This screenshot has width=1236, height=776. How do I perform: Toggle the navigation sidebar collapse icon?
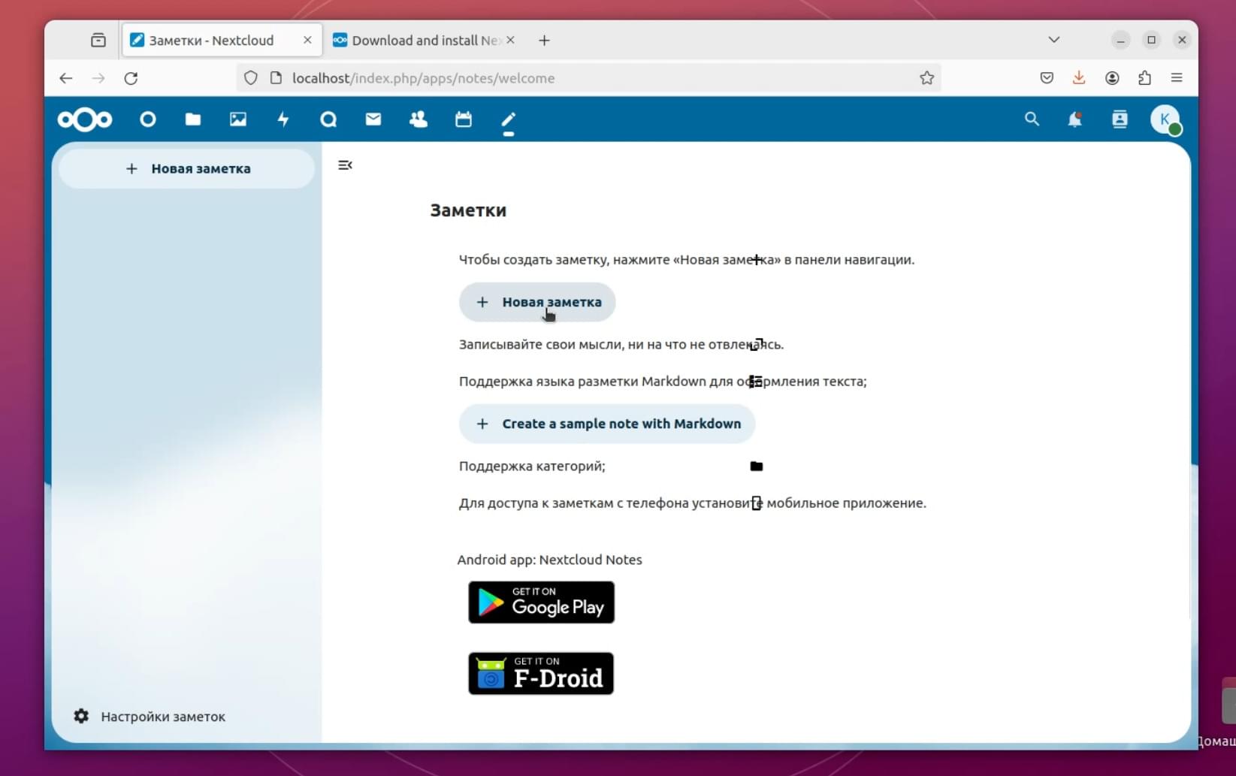click(x=345, y=165)
